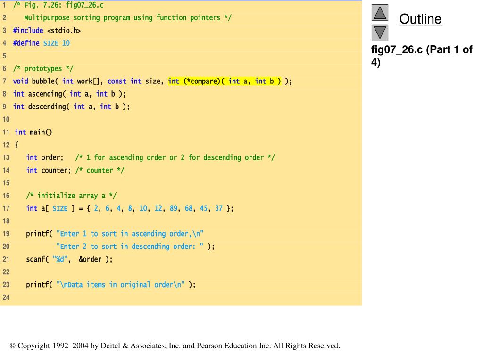
Task: Click the '/* prototypes */' comment
Action: click(x=43, y=68)
